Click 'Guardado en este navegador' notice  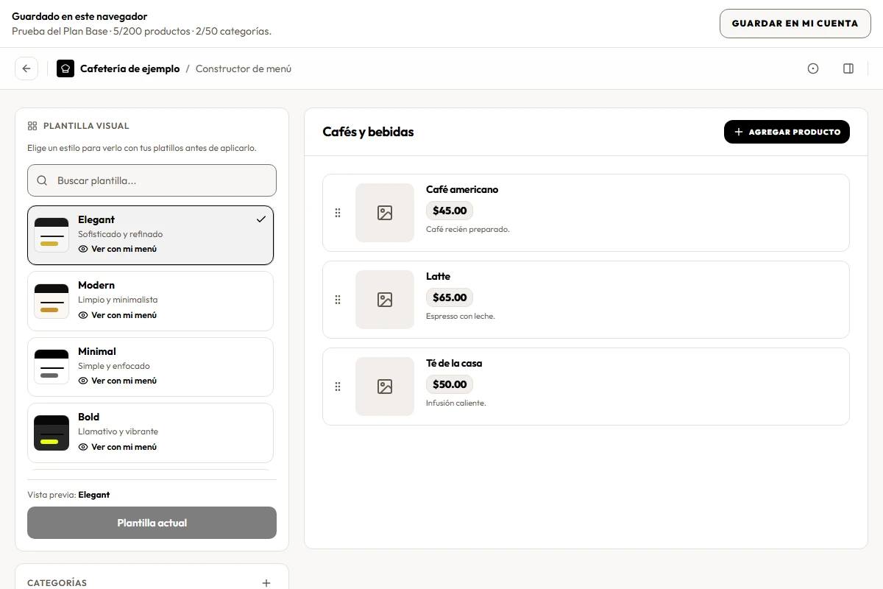(x=79, y=16)
